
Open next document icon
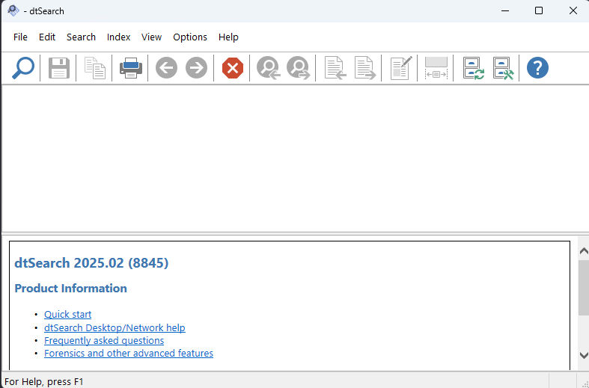click(x=365, y=68)
